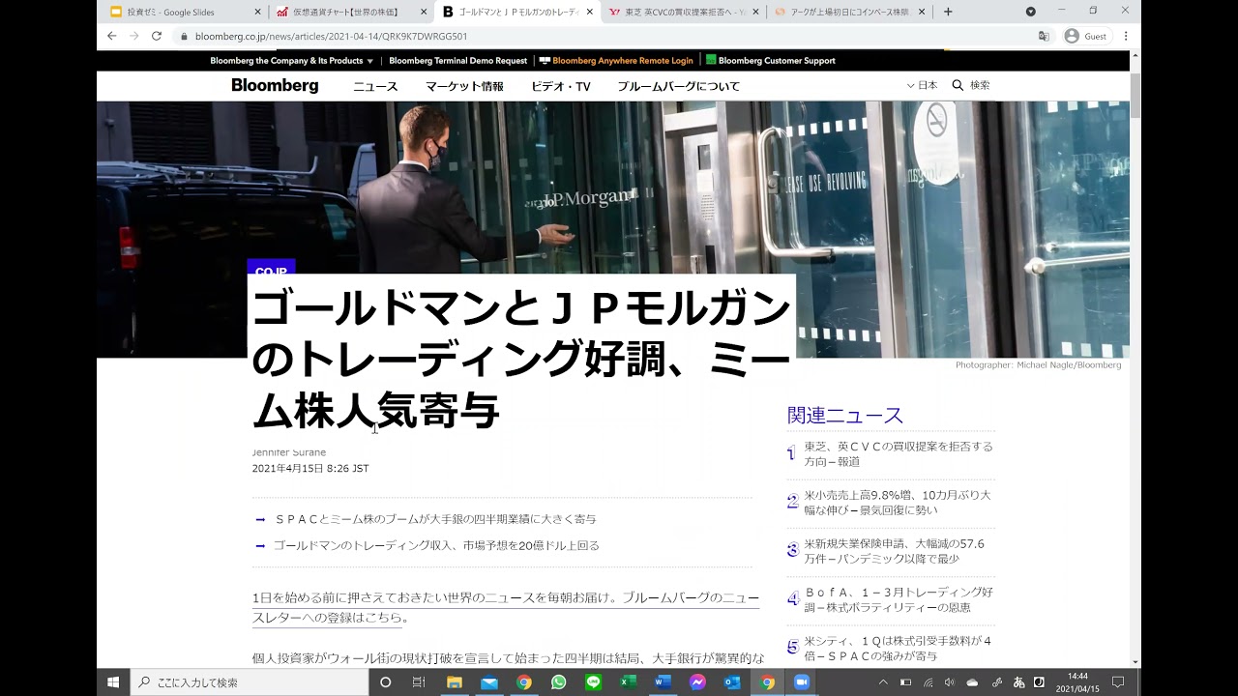Open related news 米小売売上高9.8%増
This screenshot has height=696, width=1238.
pos(898,502)
